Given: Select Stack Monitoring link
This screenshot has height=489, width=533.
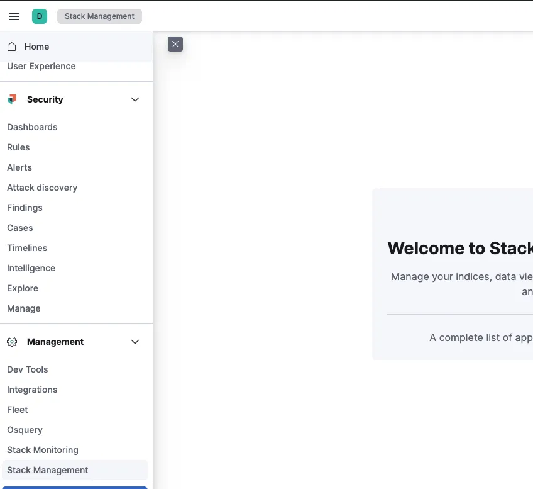Looking at the screenshot, I should click(43, 450).
